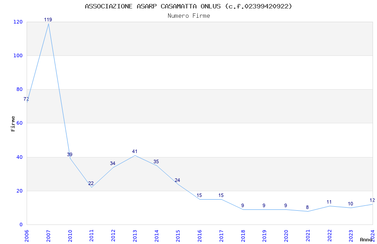Click the data label 15 above 2016
The height and width of the screenshot is (244, 377).
(199, 196)
